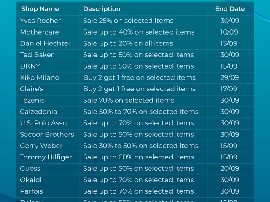Viewport: 270px width, 202px height.
Task: Select the Guess end date 20/09
Action: point(229,168)
